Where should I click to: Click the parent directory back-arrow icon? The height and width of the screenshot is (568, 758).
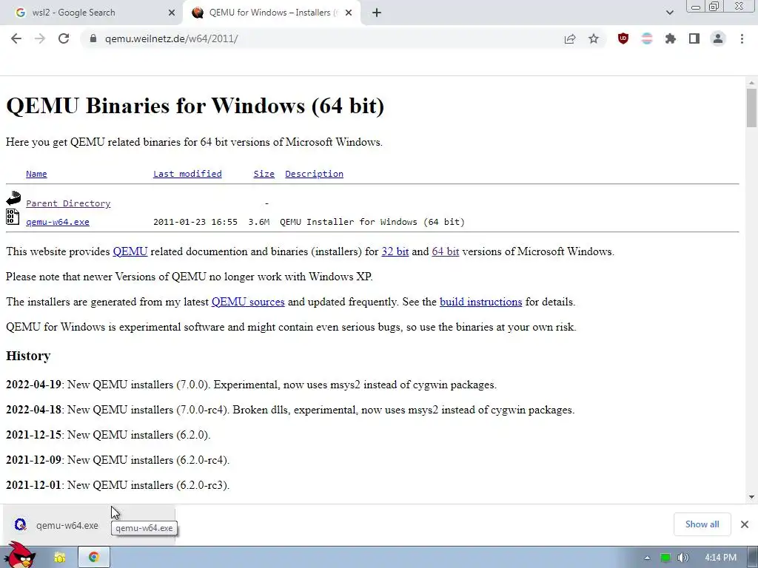(13, 198)
